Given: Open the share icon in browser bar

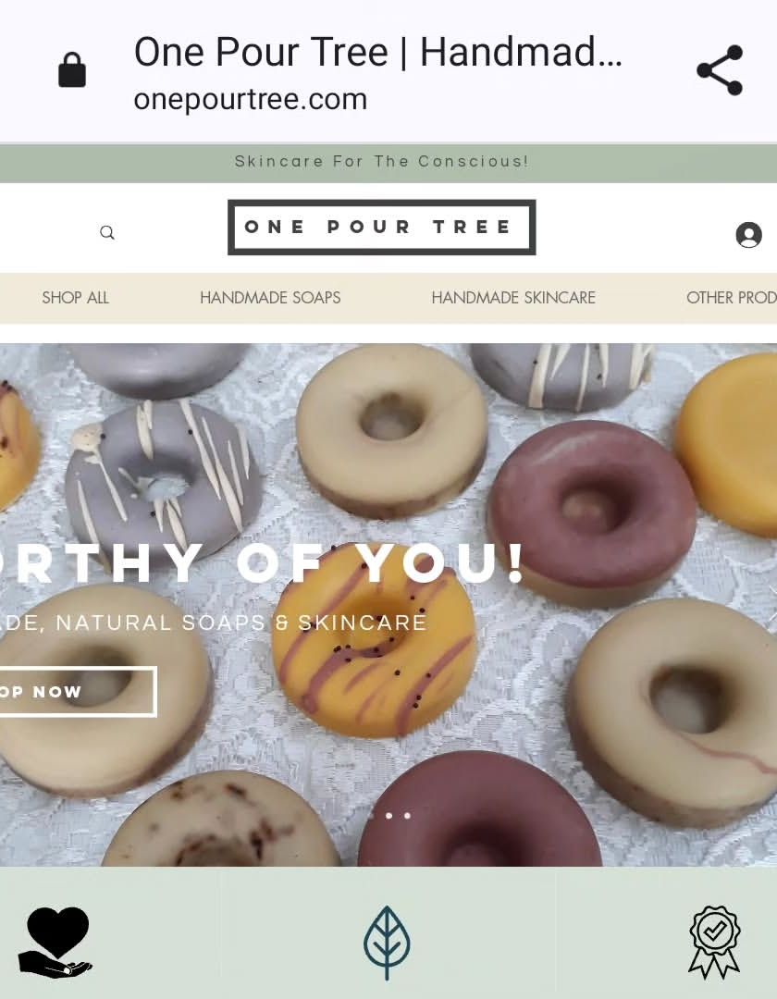Looking at the screenshot, I should 720,70.
